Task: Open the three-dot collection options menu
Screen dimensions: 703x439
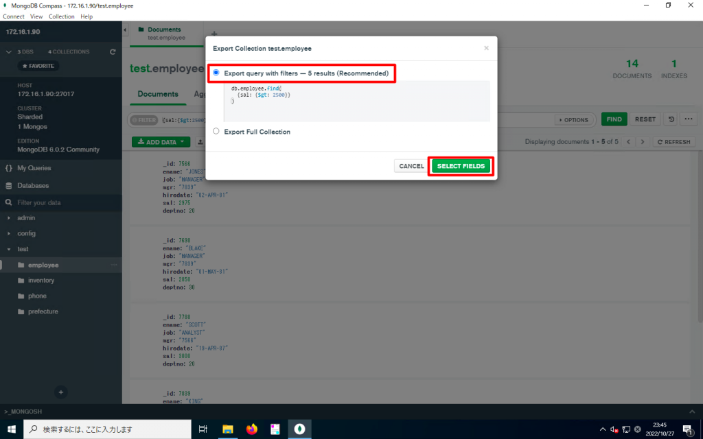Action: pos(689,119)
